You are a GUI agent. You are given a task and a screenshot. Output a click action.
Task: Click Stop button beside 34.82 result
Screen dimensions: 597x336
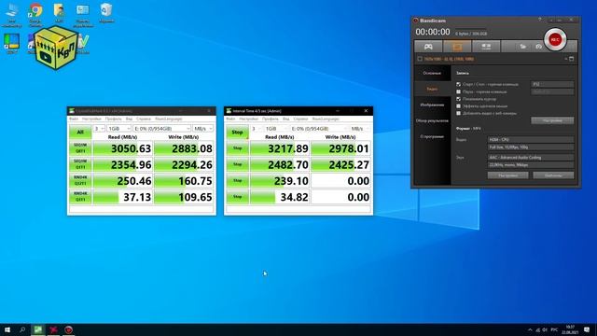point(237,197)
